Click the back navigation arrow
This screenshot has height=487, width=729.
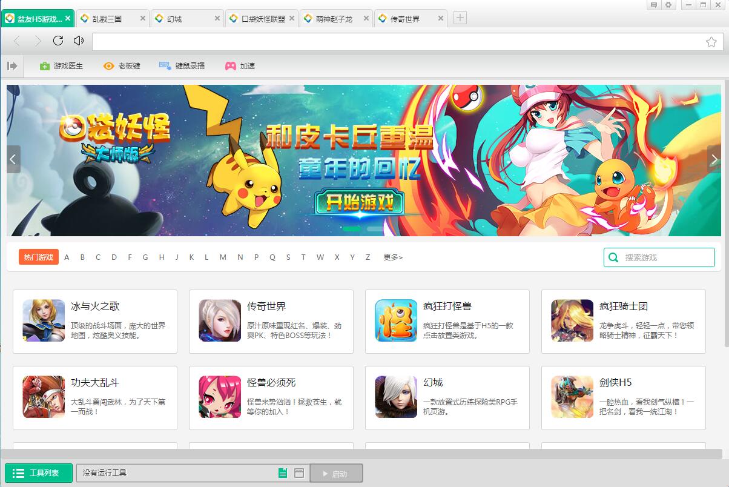[x=17, y=41]
